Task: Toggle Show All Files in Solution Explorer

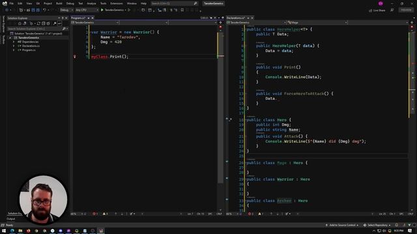Action: pyautogui.click(x=48, y=23)
